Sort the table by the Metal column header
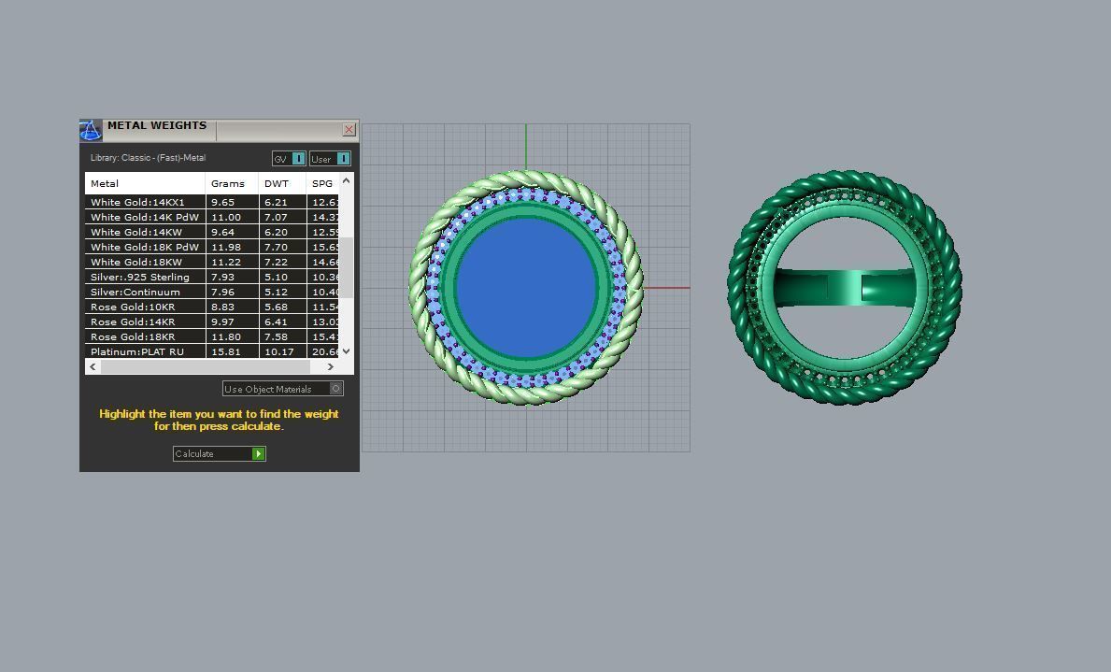This screenshot has width=1111, height=672. pos(145,183)
